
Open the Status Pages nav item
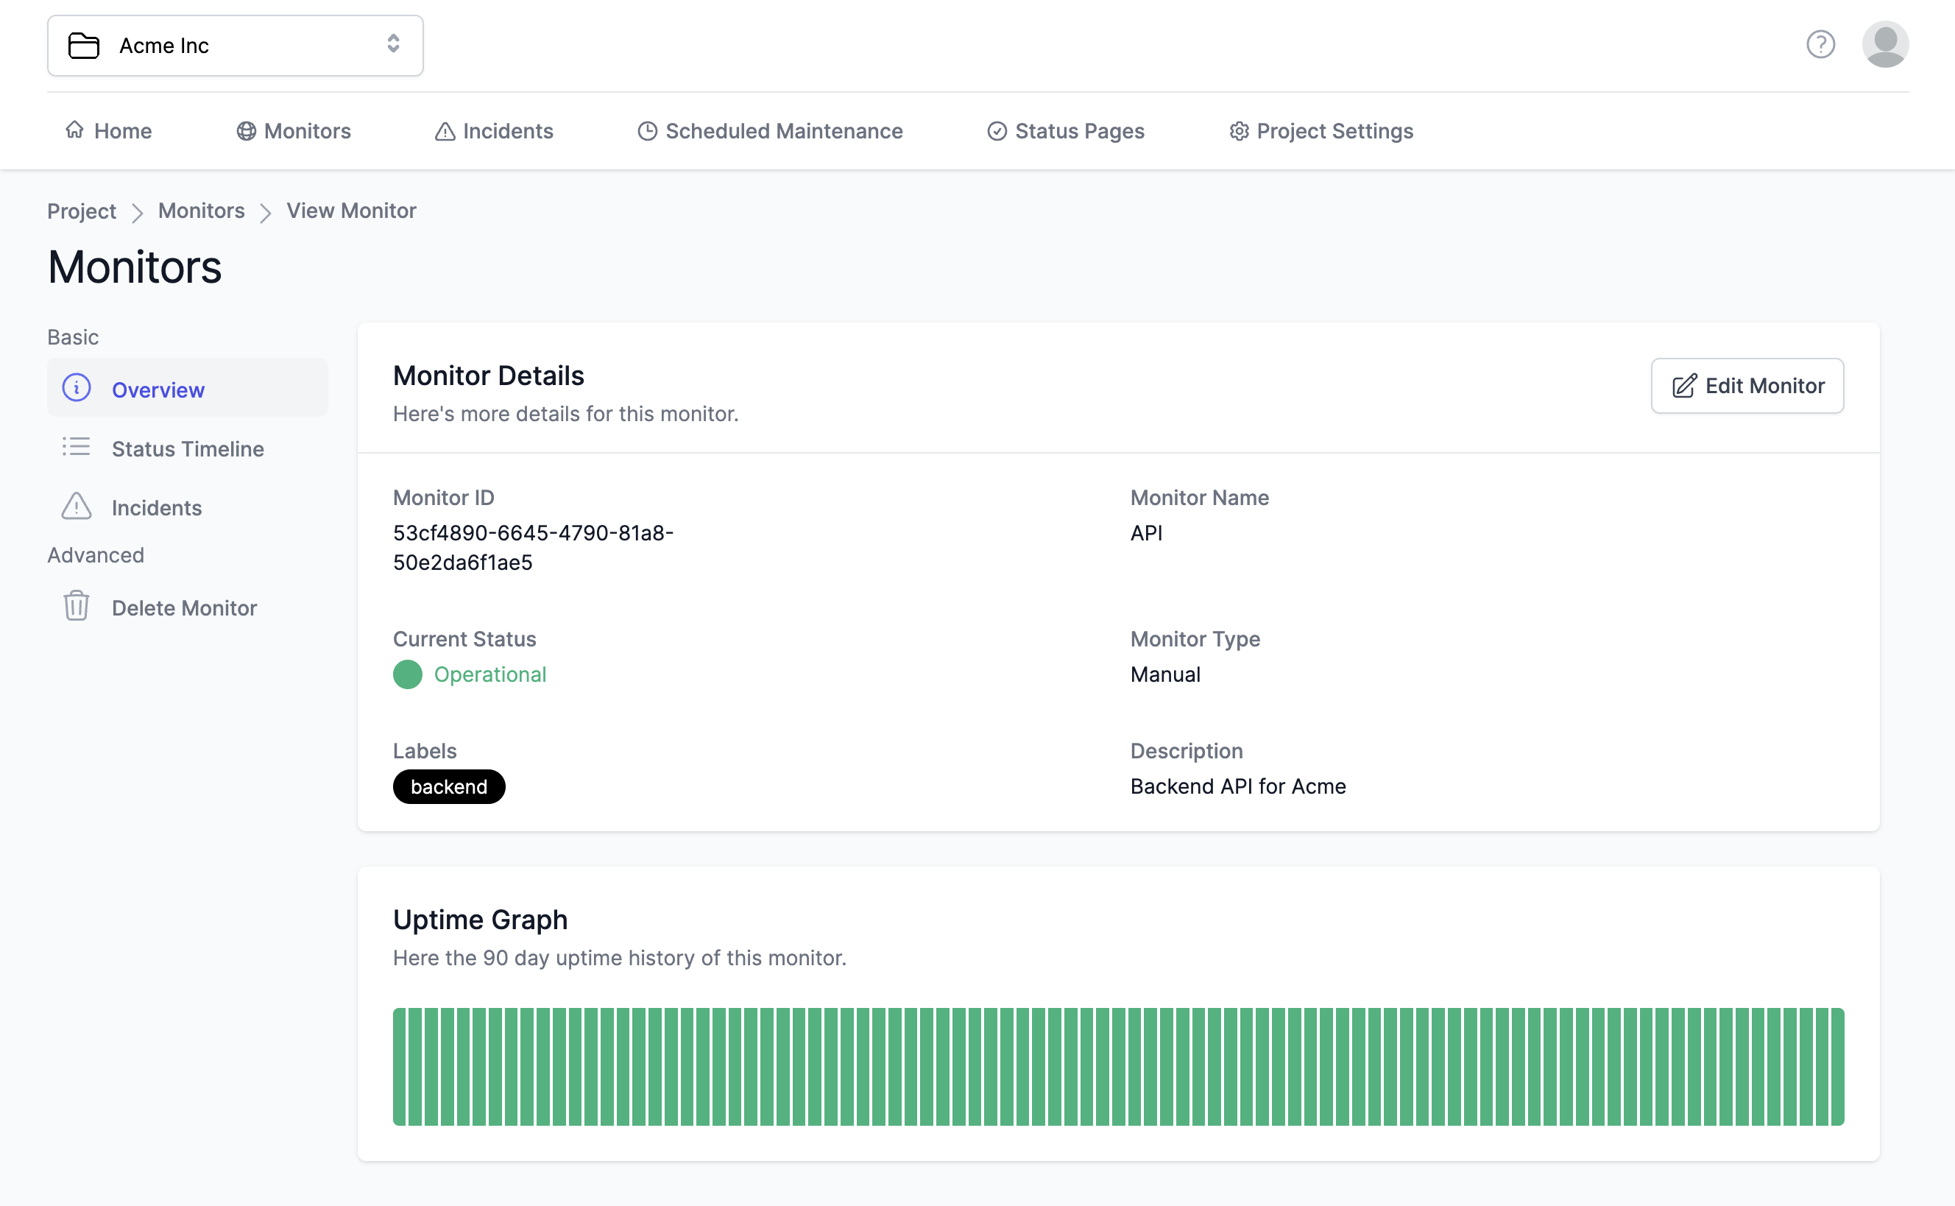pos(1066,131)
